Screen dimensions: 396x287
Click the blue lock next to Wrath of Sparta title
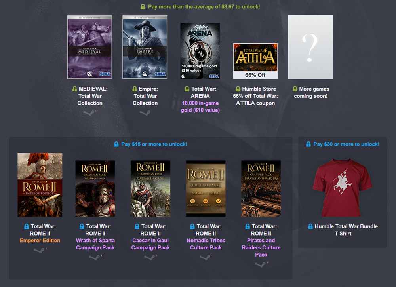[x=82, y=226]
